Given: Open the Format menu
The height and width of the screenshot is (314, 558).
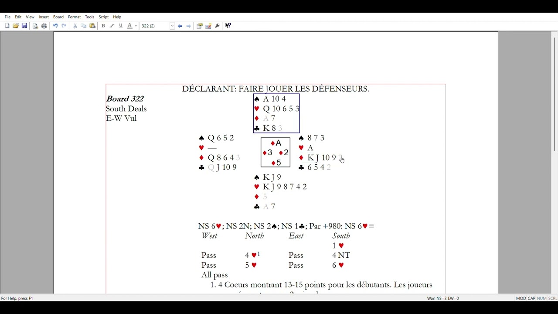Looking at the screenshot, I should [74, 17].
